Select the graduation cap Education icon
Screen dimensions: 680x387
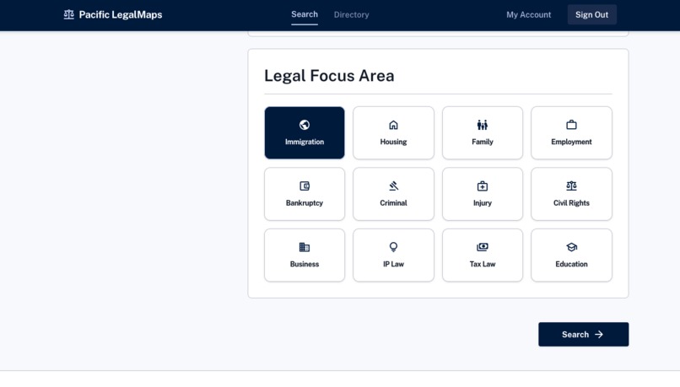point(571,247)
